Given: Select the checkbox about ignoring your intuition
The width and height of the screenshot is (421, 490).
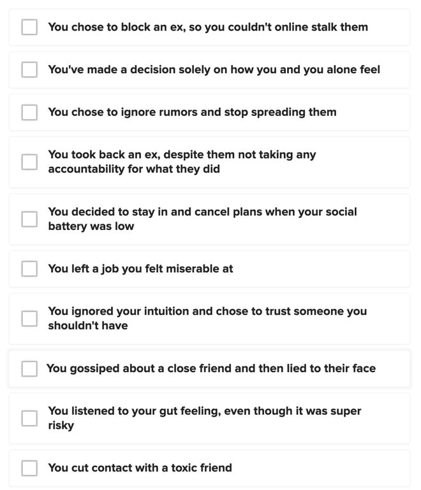Looking at the screenshot, I should point(29,319).
